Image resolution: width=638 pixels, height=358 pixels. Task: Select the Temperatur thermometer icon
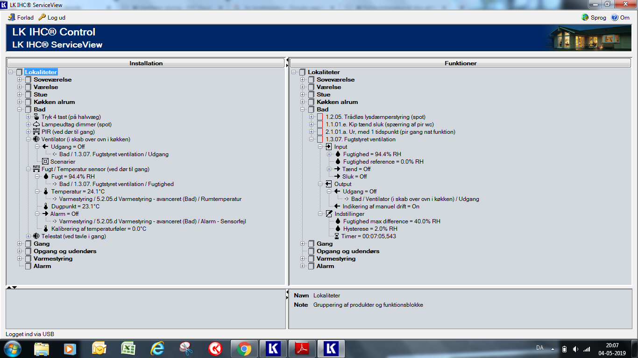pos(46,192)
